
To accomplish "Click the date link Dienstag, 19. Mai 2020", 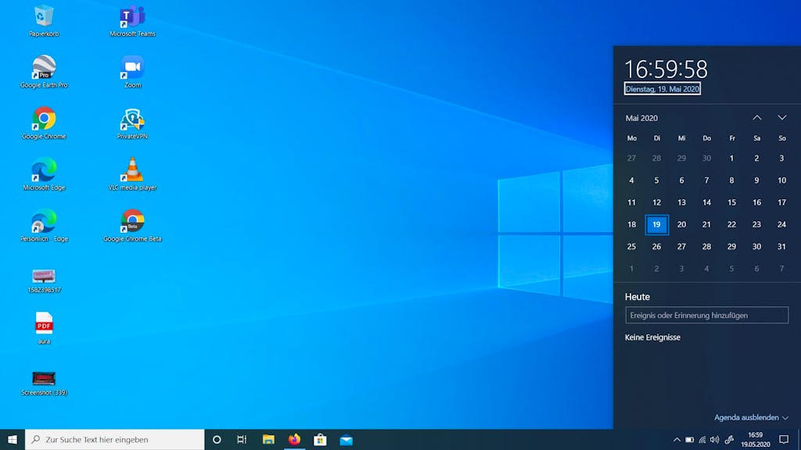I will pyautogui.click(x=662, y=89).
